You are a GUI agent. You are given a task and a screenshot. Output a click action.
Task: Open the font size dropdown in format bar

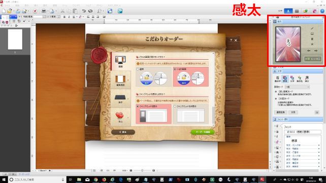point(59,17)
